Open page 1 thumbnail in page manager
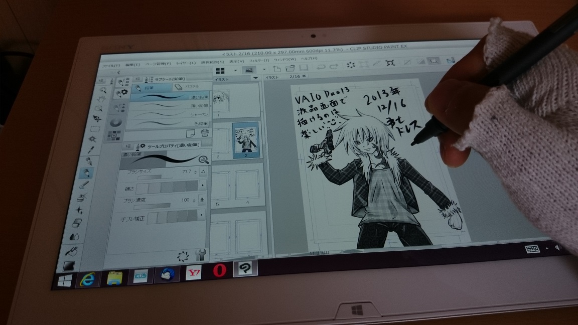 pyautogui.click(x=220, y=101)
